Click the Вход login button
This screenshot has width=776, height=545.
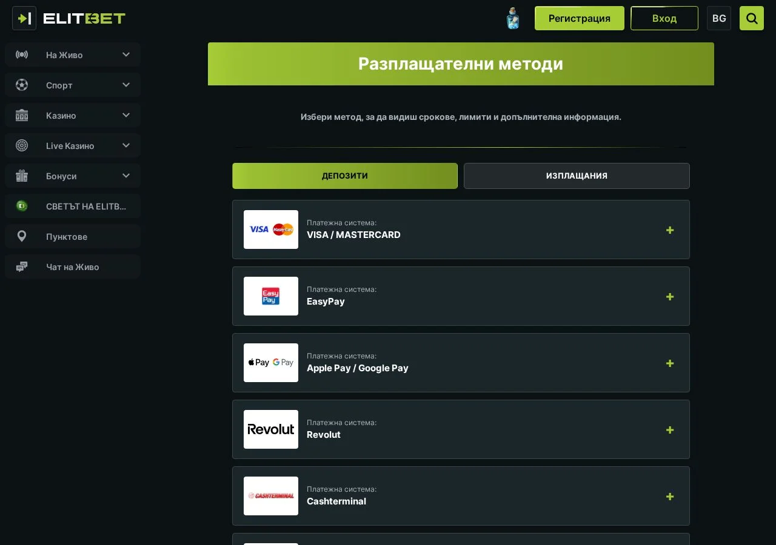664,18
